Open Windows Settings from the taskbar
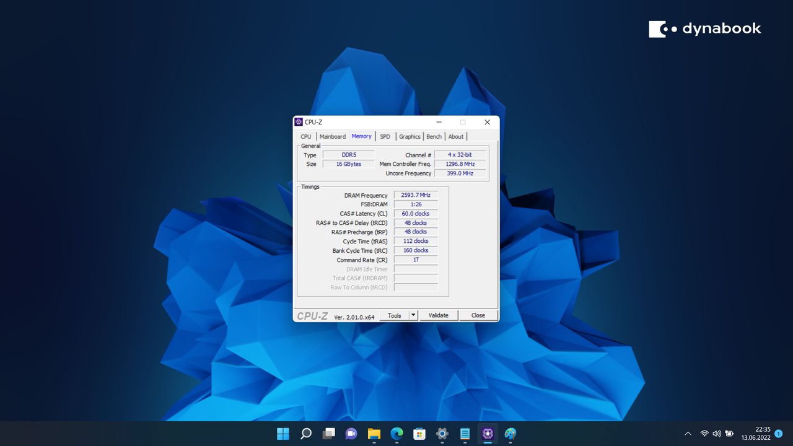Viewport: 793px width, 446px height. (442, 434)
